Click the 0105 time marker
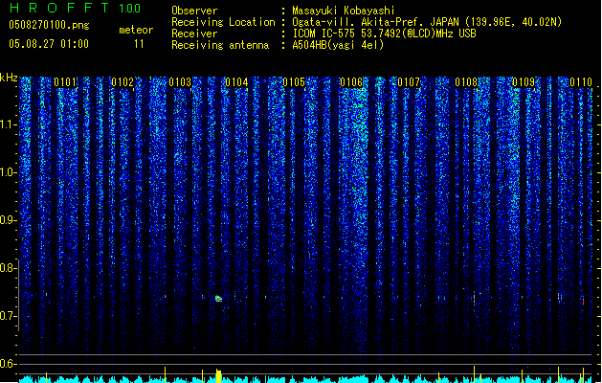 pos(294,82)
